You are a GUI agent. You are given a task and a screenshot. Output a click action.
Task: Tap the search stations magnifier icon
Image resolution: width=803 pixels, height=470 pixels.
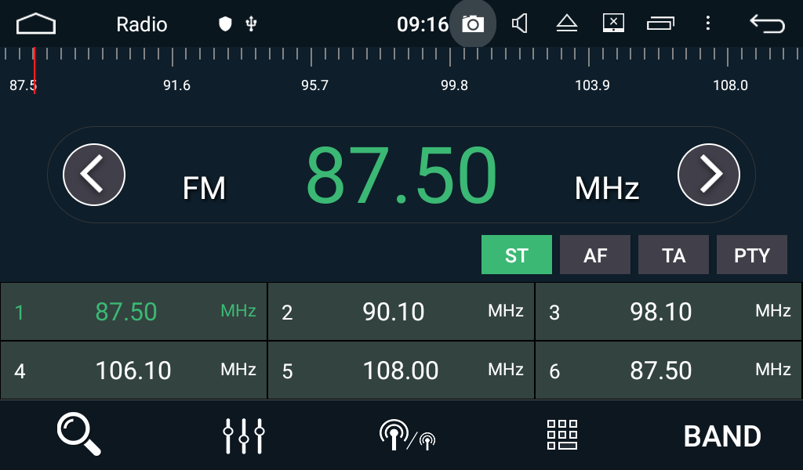[79, 435]
